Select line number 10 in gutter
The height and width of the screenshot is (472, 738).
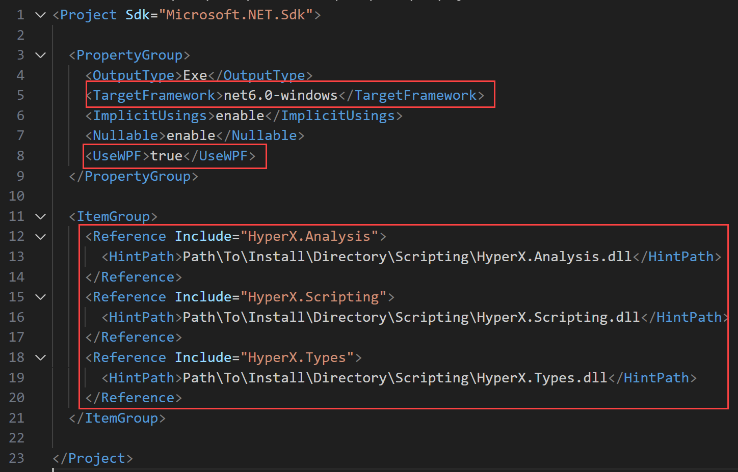tap(16, 196)
